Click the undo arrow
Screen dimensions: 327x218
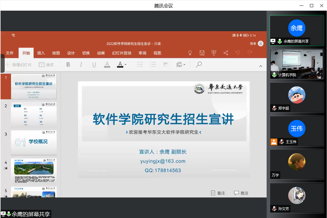(238, 52)
